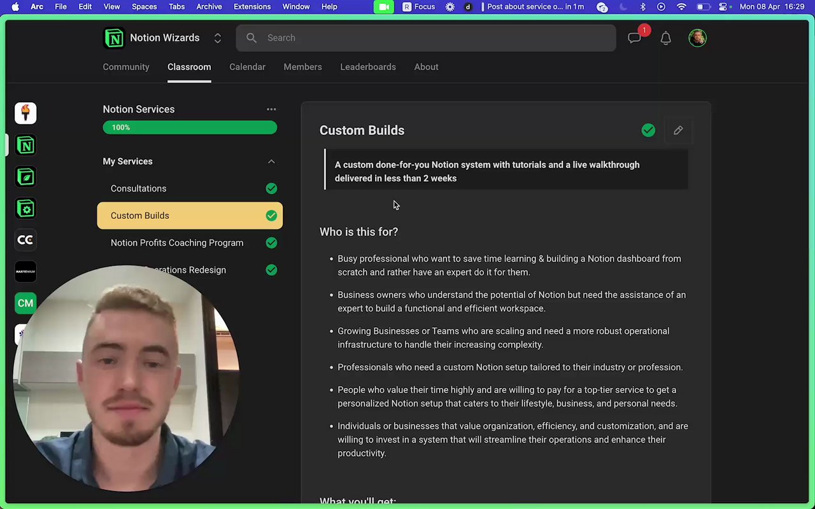Toggle the Consultations completed checkmark
The height and width of the screenshot is (509, 815).
(271, 188)
